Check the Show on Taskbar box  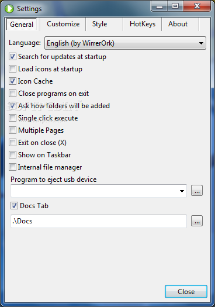(12, 155)
